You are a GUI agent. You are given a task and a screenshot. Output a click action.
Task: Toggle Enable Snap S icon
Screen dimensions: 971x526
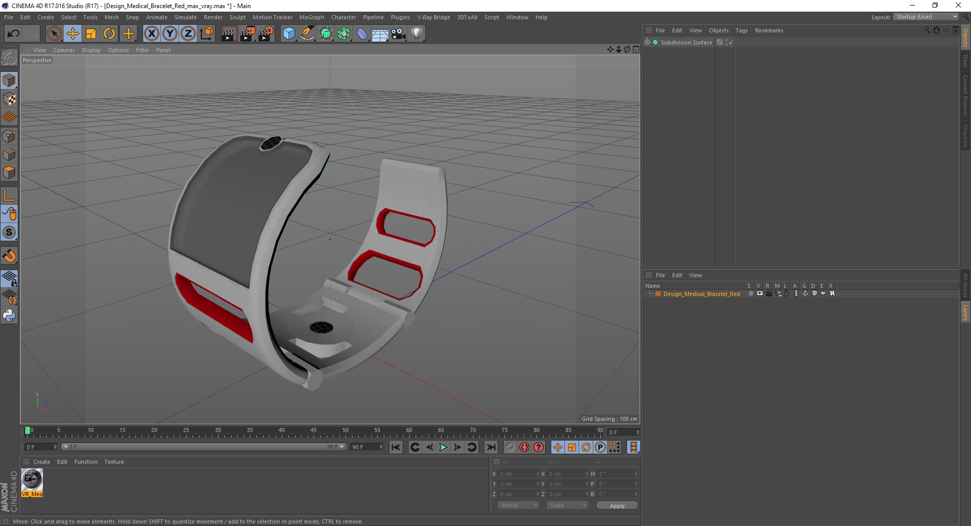click(x=9, y=232)
